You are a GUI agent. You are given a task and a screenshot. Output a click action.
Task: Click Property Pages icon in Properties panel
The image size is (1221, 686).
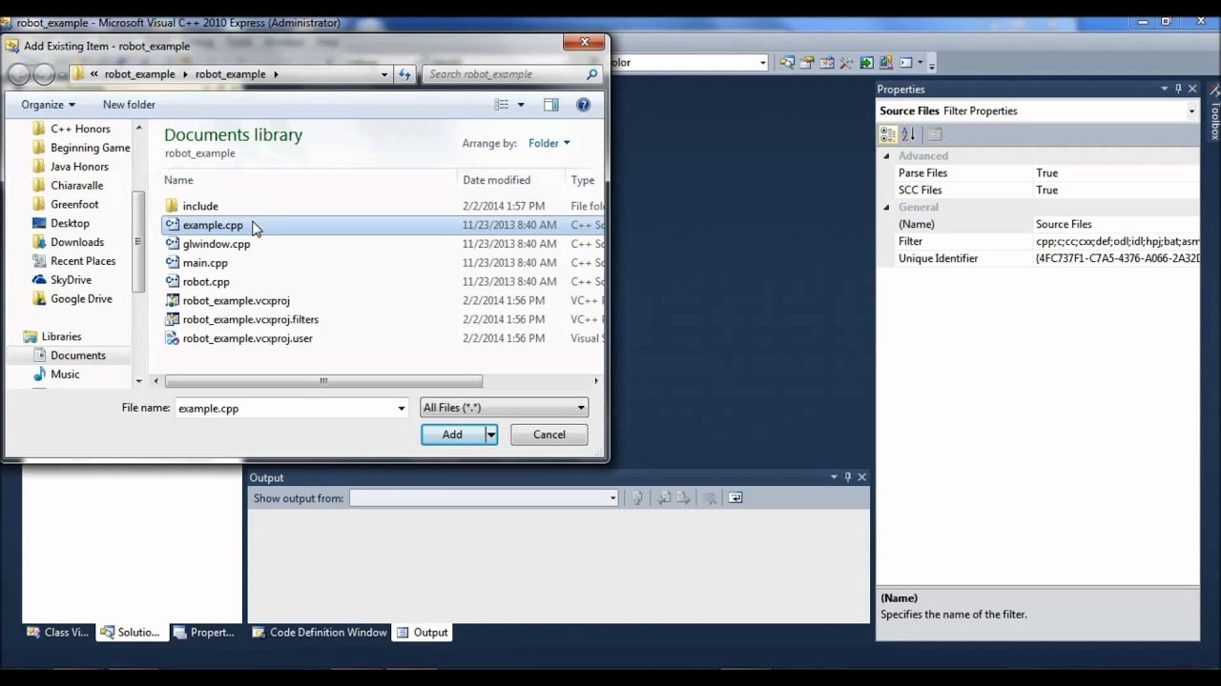pyautogui.click(x=935, y=134)
